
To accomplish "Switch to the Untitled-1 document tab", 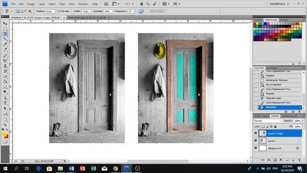I will click(x=36, y=17).
